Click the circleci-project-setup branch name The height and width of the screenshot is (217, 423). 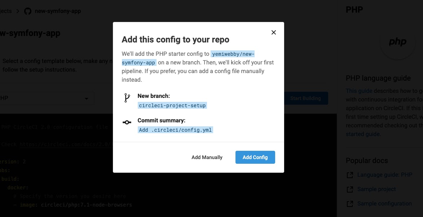172,105
